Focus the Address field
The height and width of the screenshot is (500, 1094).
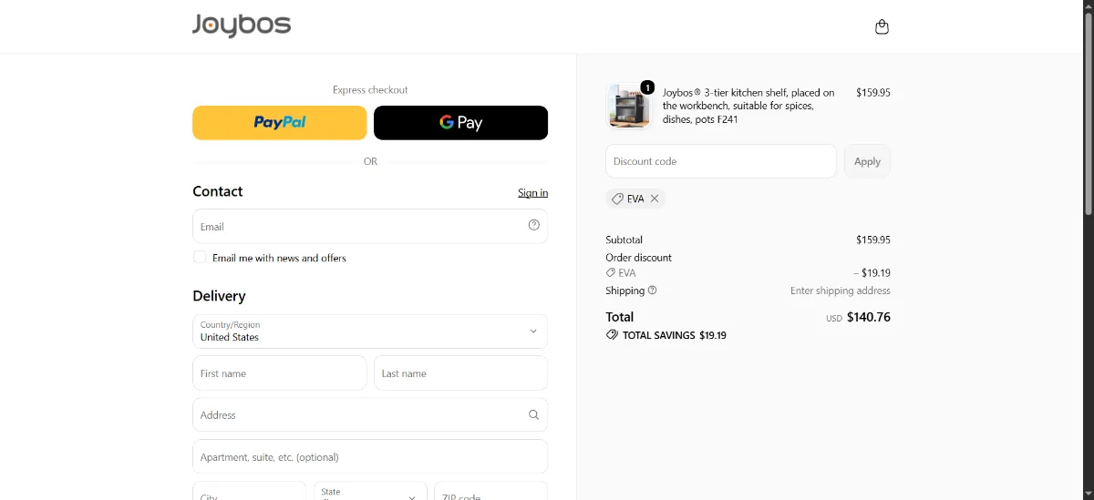pyautogui.click(x=370, y=414)
